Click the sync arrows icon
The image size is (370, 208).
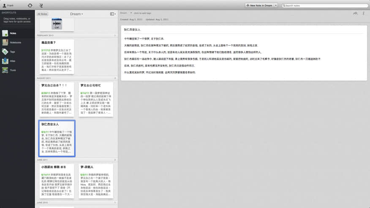click(x=30, y=5)
